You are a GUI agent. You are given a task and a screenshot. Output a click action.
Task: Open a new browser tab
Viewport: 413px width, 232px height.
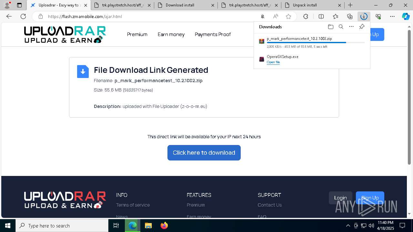click(350, 5)
